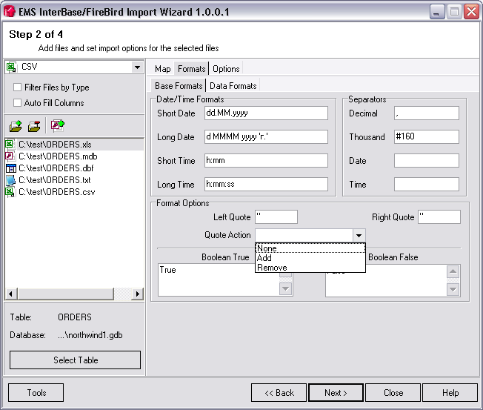Click the Select Table button
Image resolution: width=483 pixels, height=410 pixels.
(75, 360)
